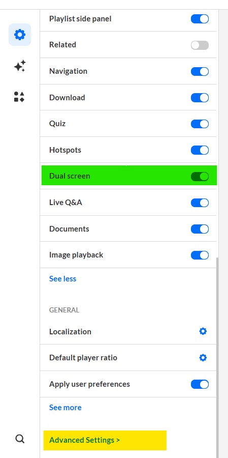Open the shapes components sidebar icon
Screen dimensions: 228x458
(x=19, y=97)
